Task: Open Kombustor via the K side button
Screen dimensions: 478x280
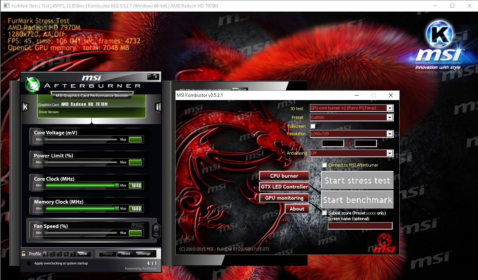Action: [25, 107]
